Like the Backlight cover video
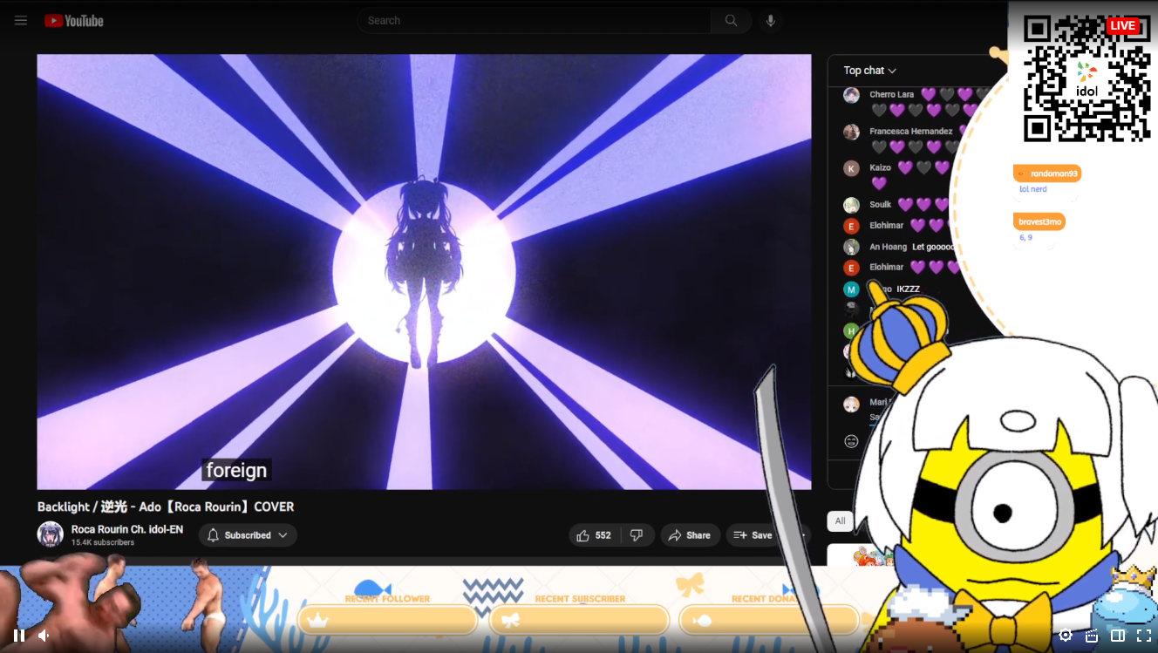Viewport: 1158px width, 653px height. [594, 535]
